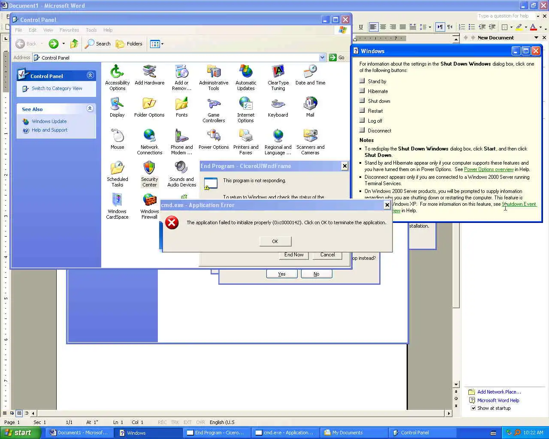Click the Type a question for help box
This screenshot has width=549, height=439.
(506, 16)
